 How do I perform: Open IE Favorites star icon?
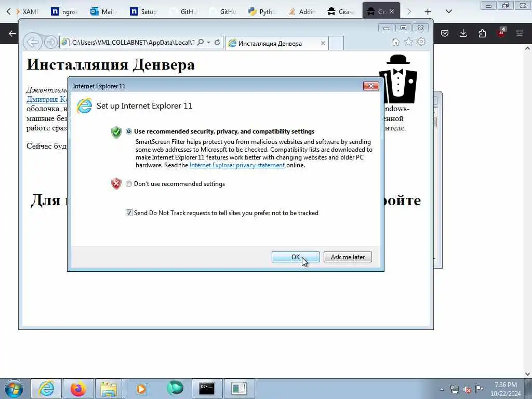click(x=408, y=42)
